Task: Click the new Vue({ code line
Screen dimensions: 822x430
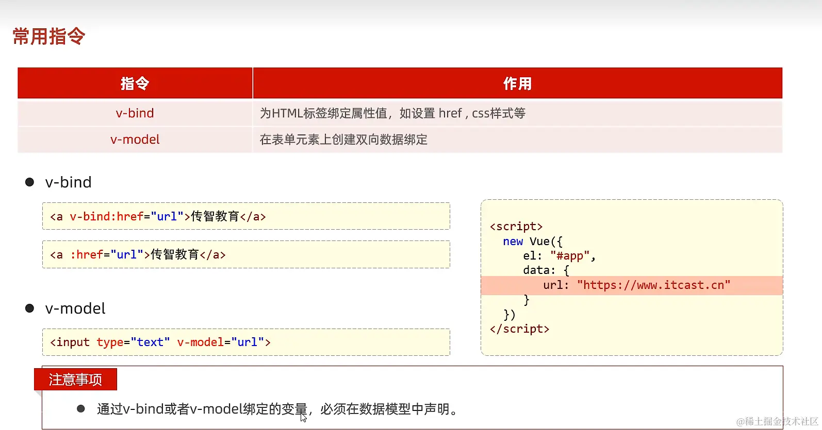Action: click(x=533, y=242)
